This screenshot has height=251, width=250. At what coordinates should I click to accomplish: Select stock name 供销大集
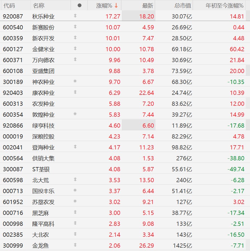click(43, 158)
